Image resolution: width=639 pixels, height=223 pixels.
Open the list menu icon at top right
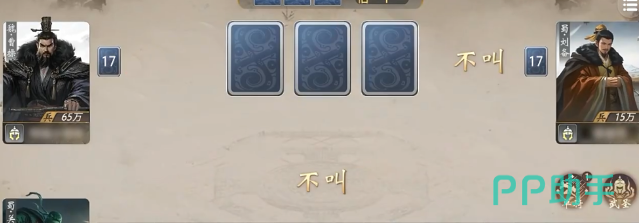pyautogui.click(x=630, y=6)
